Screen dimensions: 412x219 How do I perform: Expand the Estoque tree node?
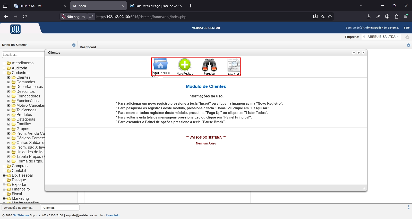tap(4, 180)
